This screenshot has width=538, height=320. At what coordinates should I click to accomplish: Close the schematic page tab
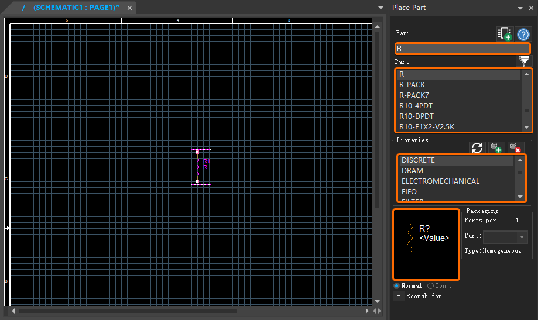[129, 8]
